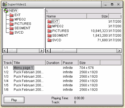
Task: Select the SEGMENT name in file list
Action: (x=60, y=36)
